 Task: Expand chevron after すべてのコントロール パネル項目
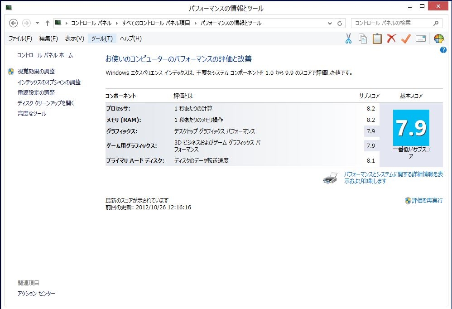(196, 24)
